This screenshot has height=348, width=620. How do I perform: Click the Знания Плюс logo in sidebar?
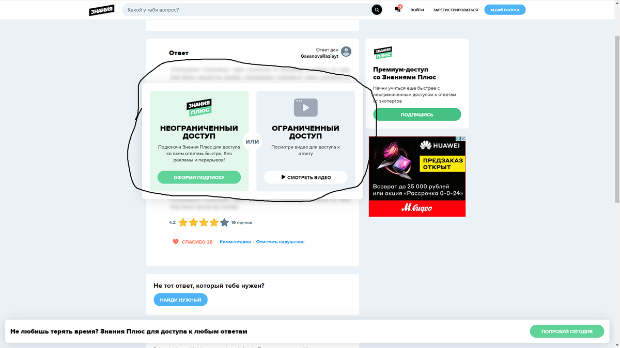(383, 53)
